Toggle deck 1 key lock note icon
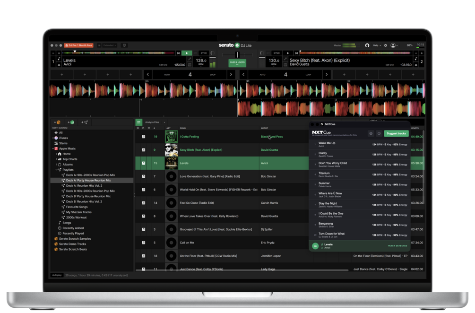Screen dimensions: 475x313 pos(59,59)
